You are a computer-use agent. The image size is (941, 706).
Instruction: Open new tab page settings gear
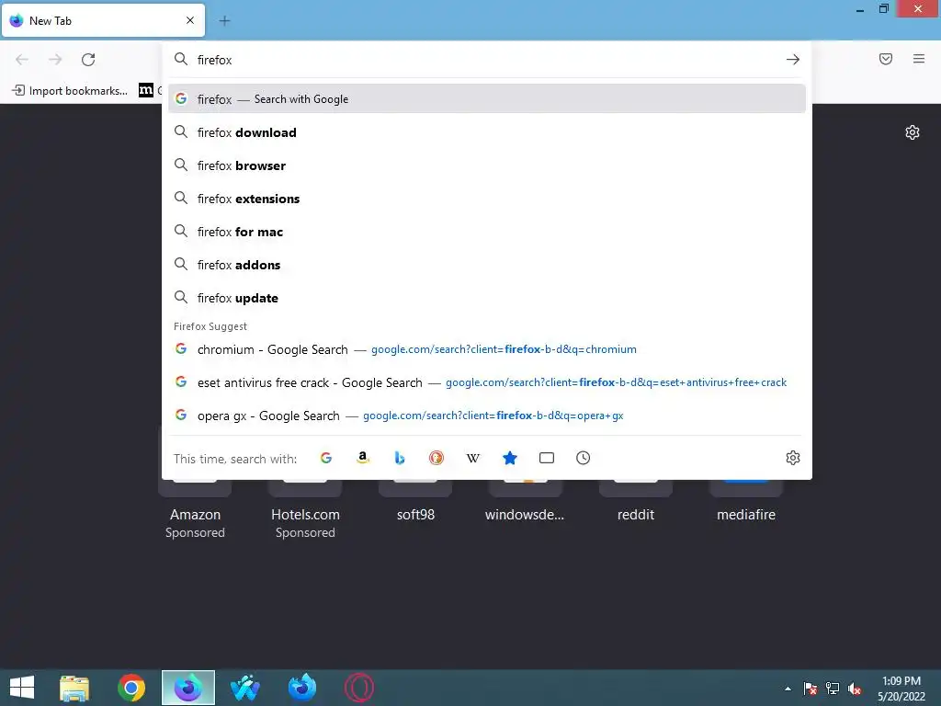pos(913,132)
